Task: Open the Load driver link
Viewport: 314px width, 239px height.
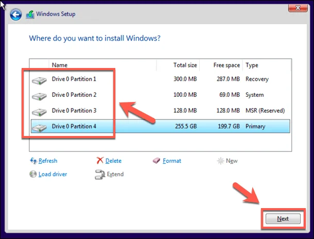Action: [53, 174]
